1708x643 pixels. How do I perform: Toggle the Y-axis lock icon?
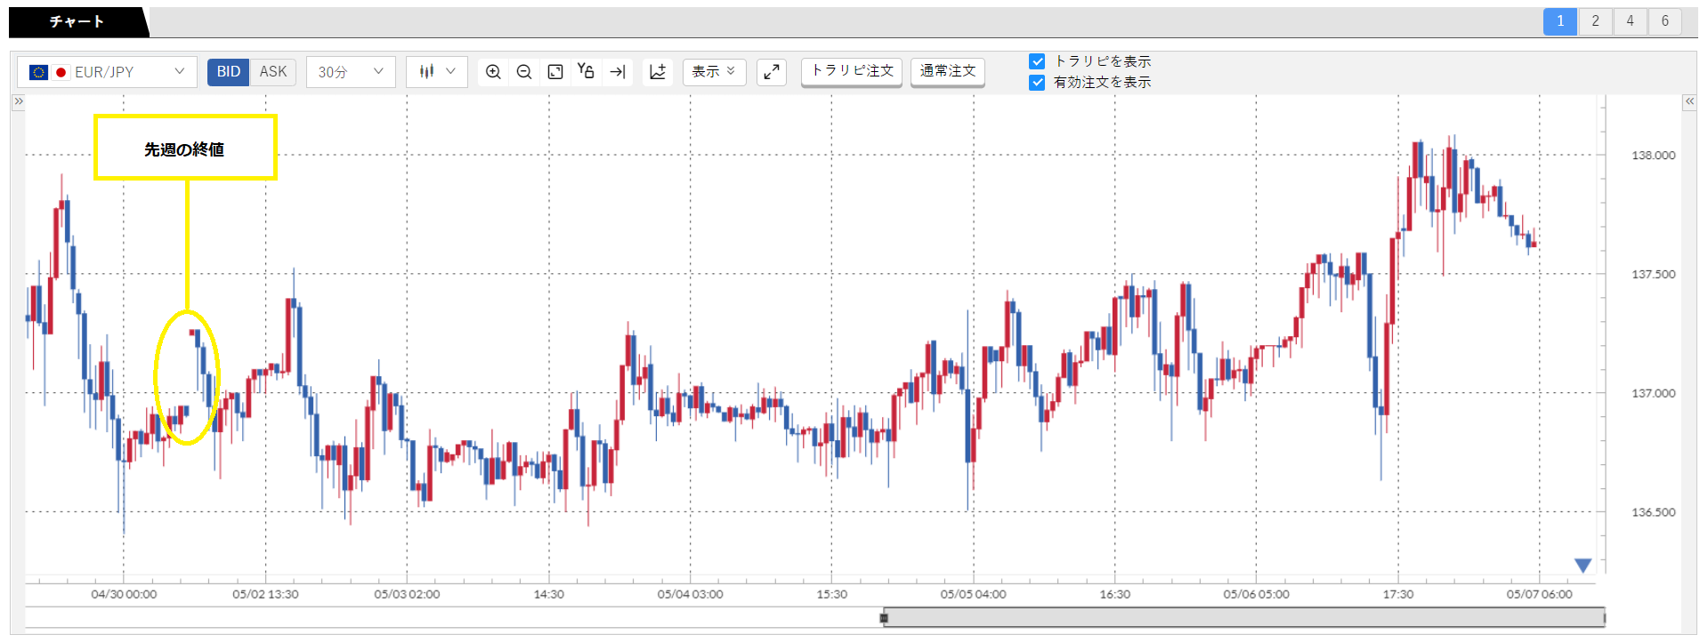click(586, 71)
